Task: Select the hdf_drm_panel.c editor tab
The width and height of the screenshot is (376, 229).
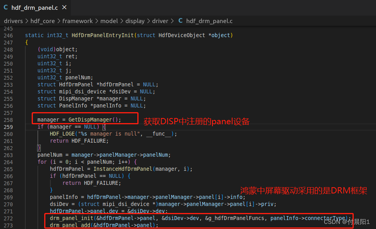Action: [35, 8]
